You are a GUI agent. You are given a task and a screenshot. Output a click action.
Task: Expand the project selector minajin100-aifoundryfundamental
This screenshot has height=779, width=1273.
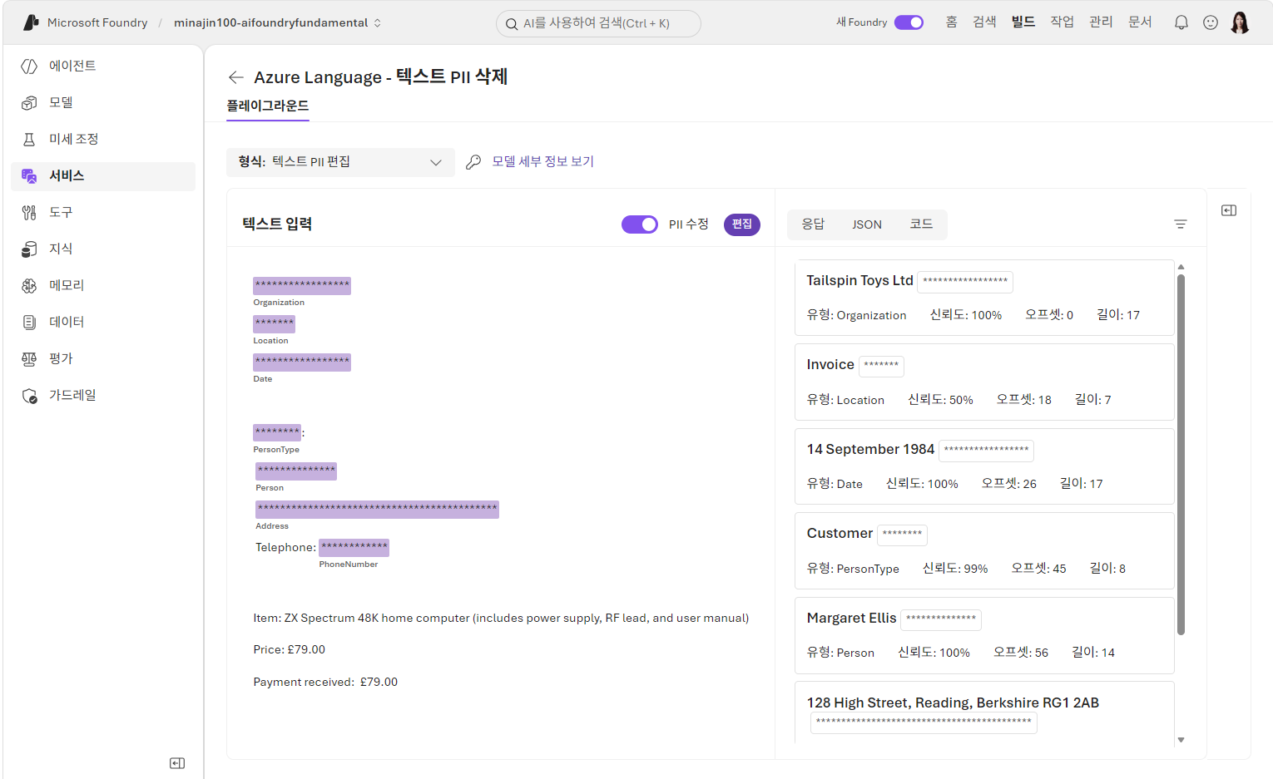coord(278,22)
